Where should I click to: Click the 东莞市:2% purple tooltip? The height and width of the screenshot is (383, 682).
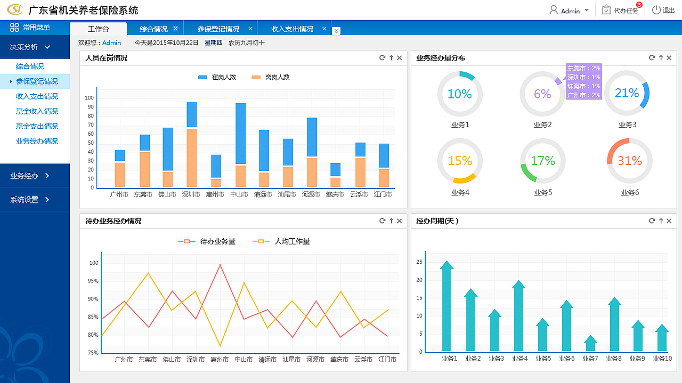[x=584, y=81]
